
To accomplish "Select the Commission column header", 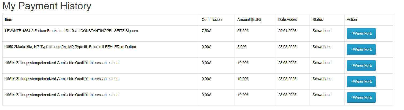I will (x=212, y=19).
